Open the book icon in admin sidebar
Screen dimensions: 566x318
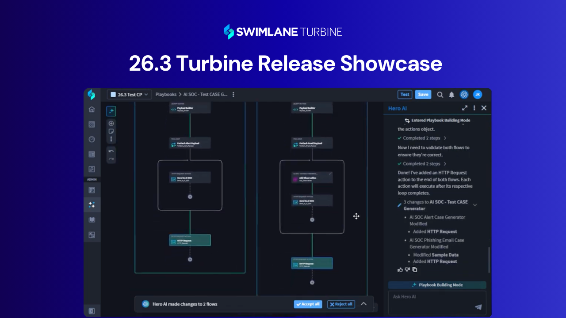click(x=92, y=220)
